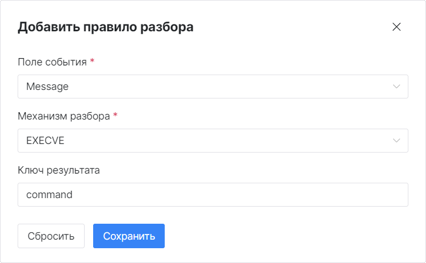Click the word command in result key field
The width and height of the screenshot is (426, 263).
pos(49,195)
